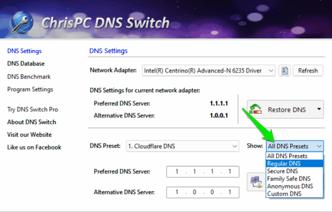Image resolution: width=332 pixels, height=212 pixels.
Task: Open the Network Adapter dropdown
Action: (x=209, y=71)
